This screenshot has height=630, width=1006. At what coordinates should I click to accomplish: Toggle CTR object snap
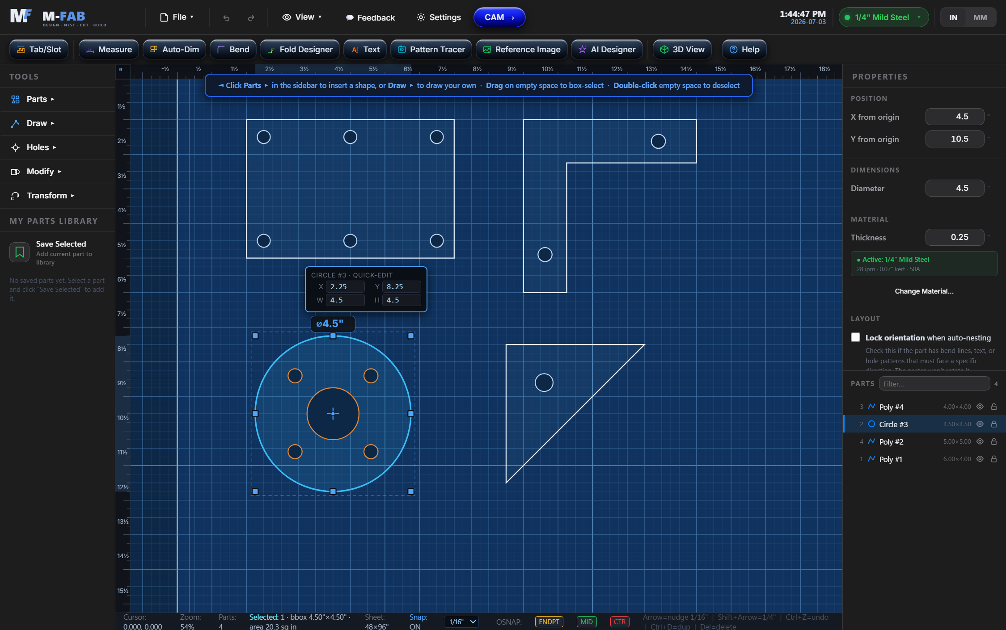point(620,622)
